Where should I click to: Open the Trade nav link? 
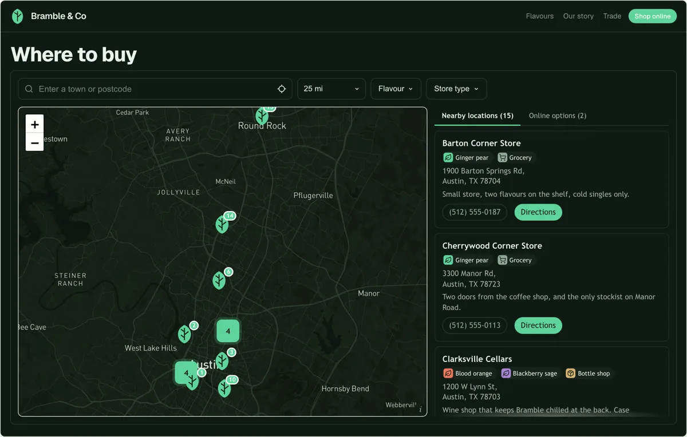click(x=612, y=16)
